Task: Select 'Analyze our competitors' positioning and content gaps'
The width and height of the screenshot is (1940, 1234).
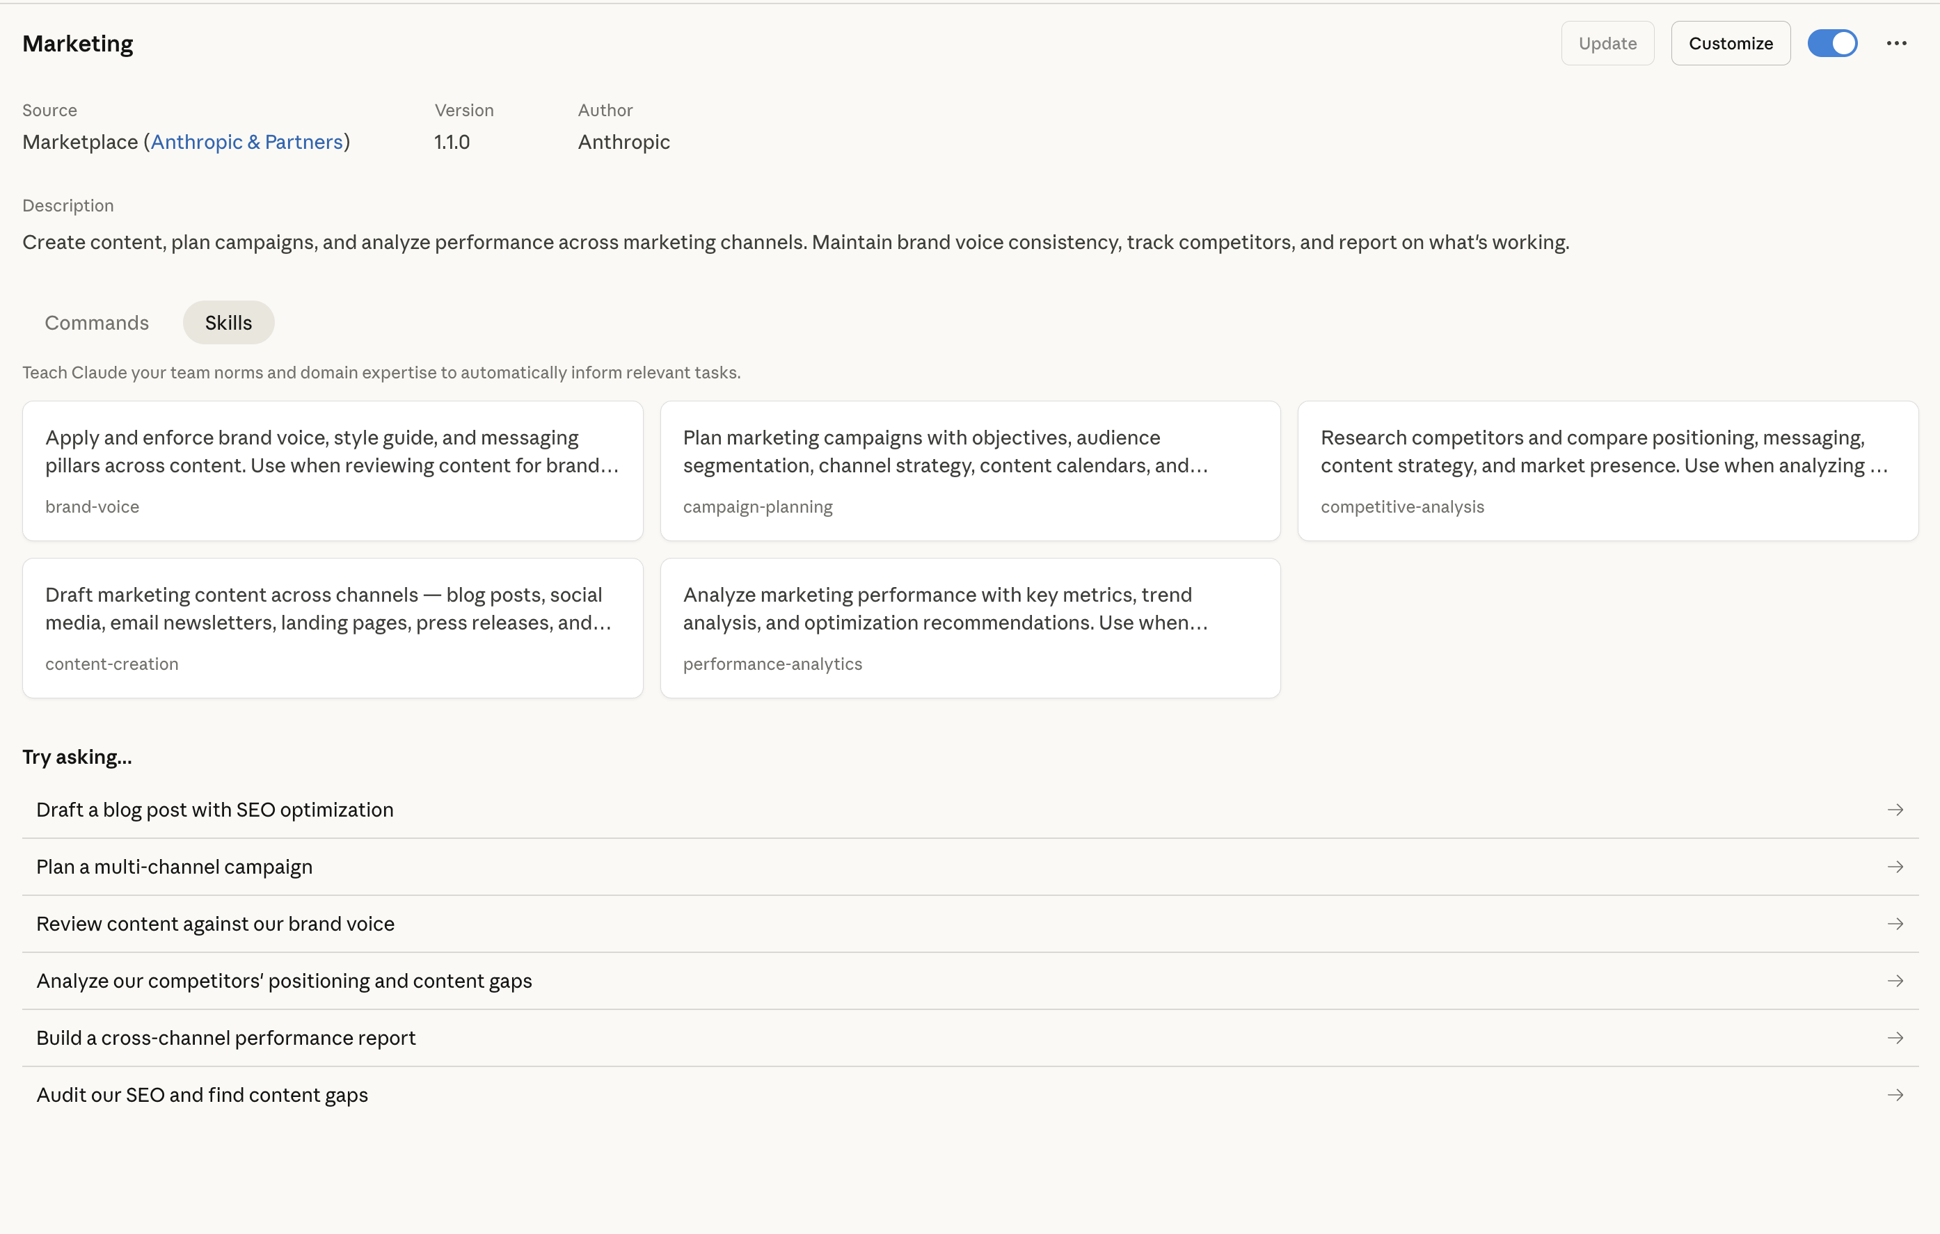Action: pos(970,981)
